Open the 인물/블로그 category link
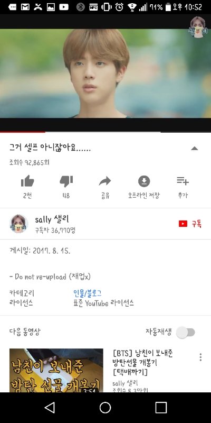 [x=87, y=293]
